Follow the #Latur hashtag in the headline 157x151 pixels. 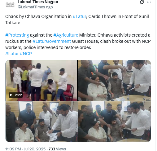click(79, 16)
